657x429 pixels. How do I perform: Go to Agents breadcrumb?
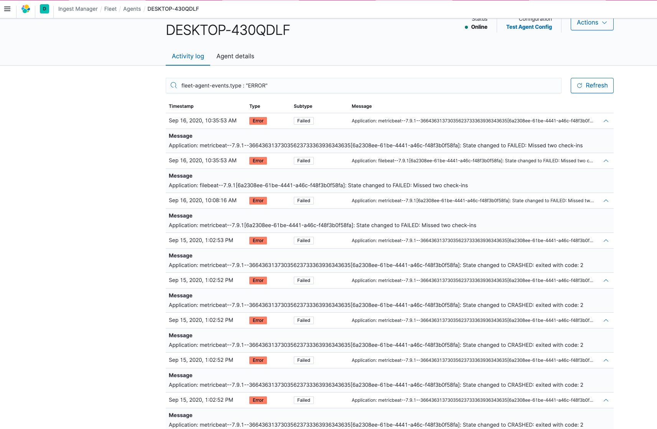[x=132, y=9]
